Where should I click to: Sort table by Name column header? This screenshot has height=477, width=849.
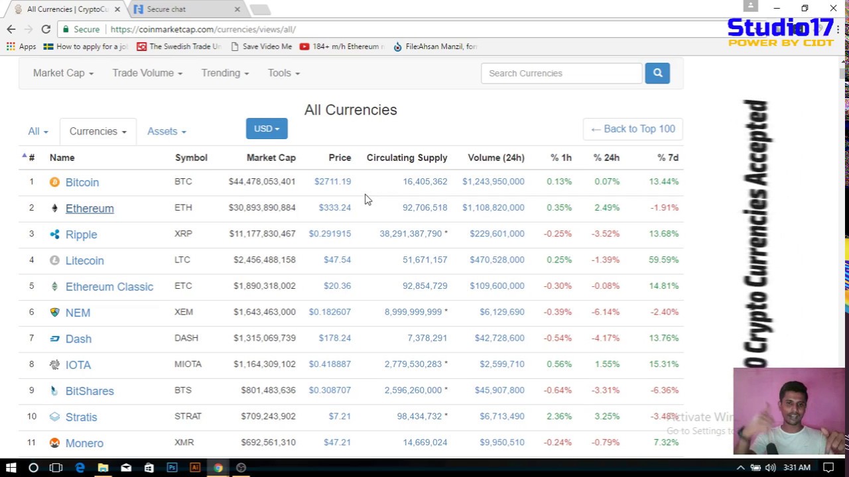(62, 158)
